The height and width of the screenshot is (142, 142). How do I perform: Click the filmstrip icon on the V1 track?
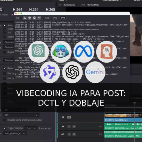(x=69, y=117)
